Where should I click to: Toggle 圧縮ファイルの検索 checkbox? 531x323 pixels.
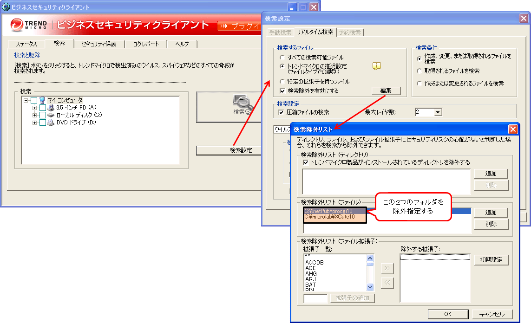tap(281, 112)
